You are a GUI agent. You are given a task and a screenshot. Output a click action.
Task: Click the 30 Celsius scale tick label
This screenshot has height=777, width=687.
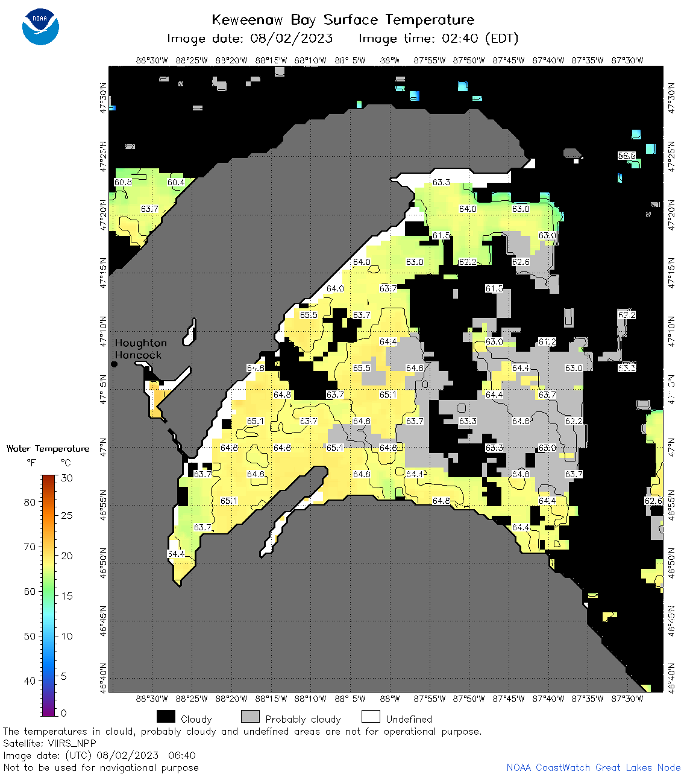[x=67, y=478]
